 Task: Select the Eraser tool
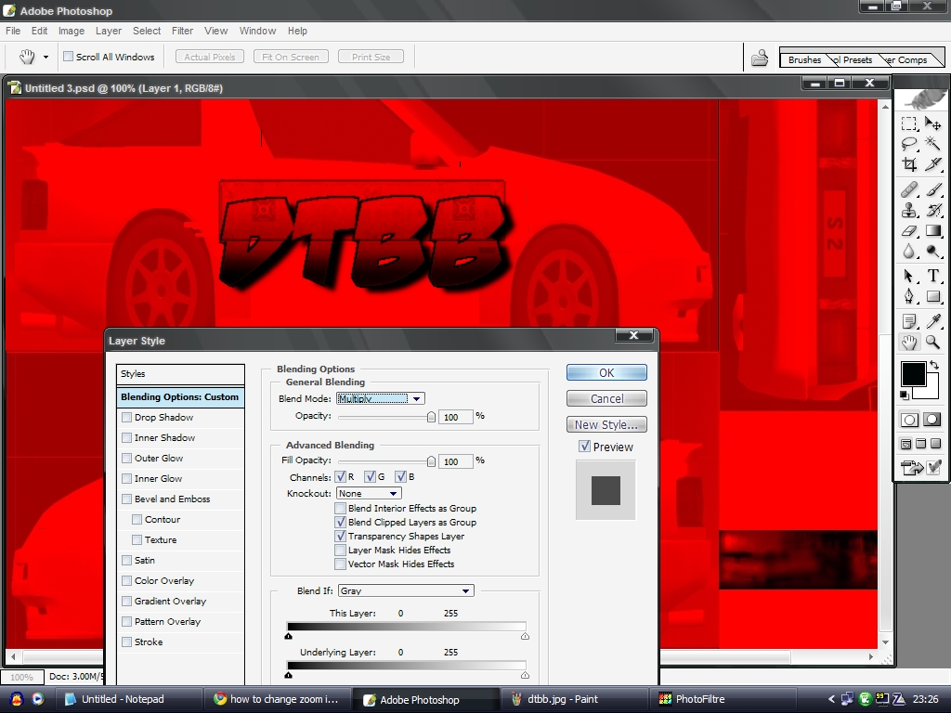908,231
